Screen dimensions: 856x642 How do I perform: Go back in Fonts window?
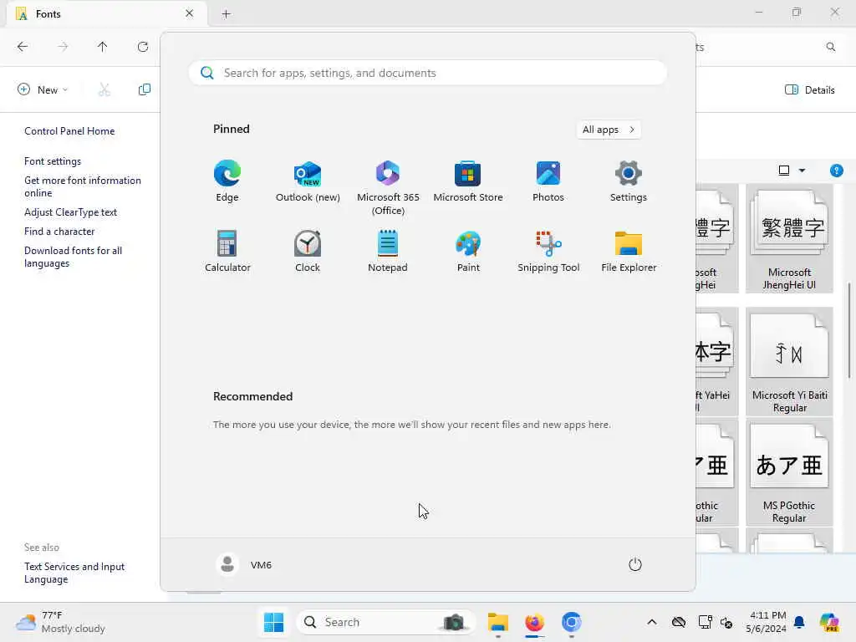23,47
